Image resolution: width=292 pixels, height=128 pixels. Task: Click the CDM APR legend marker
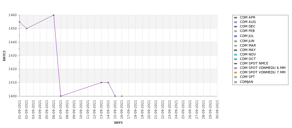236,18
